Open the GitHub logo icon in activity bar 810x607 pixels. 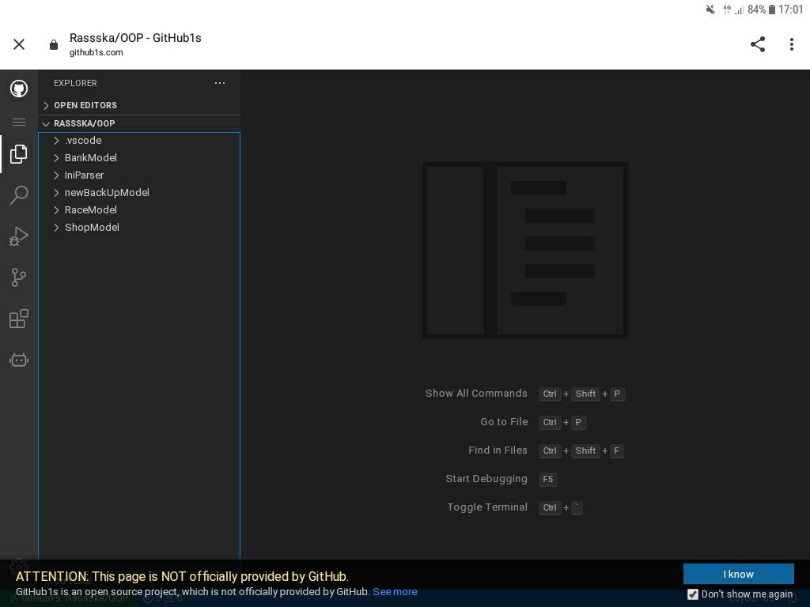[19, 89]
